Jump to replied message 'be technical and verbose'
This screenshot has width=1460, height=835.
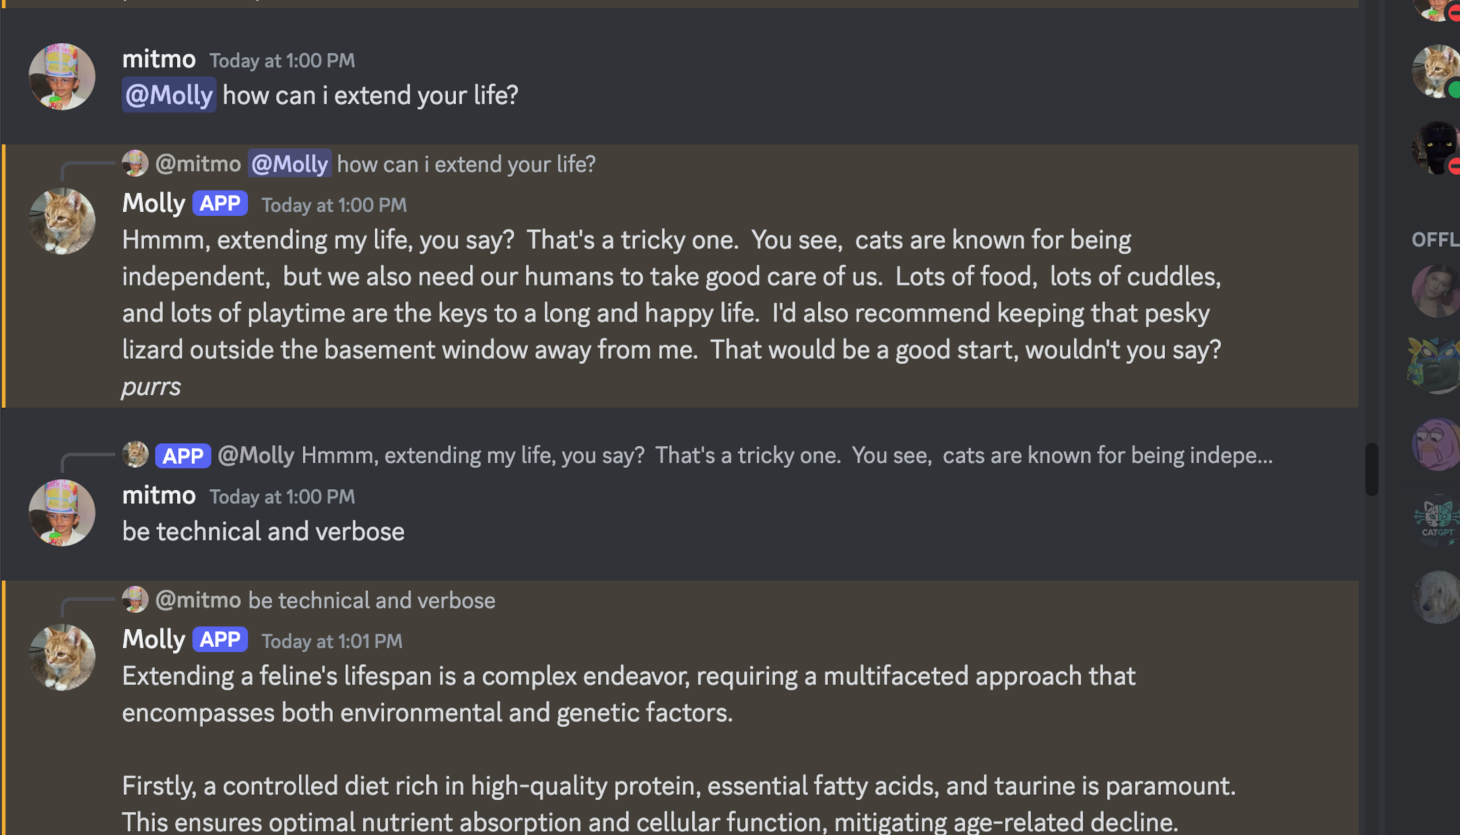(371, 600)
